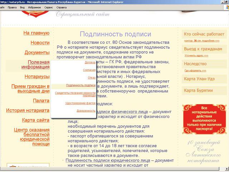Open the Справка menu
This screenshot has height=172, width=229.
(62, 8)
